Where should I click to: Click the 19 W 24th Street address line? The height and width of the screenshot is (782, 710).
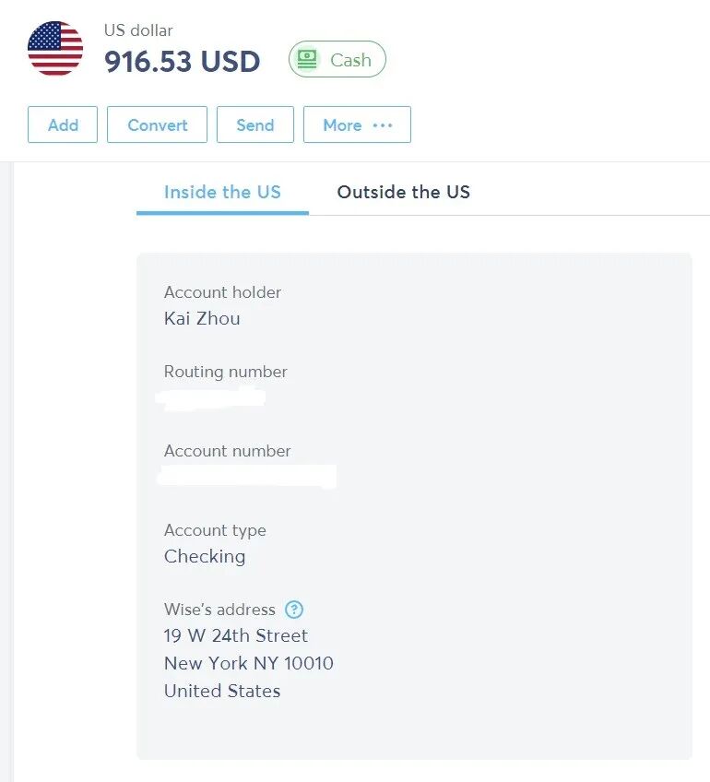236,635
